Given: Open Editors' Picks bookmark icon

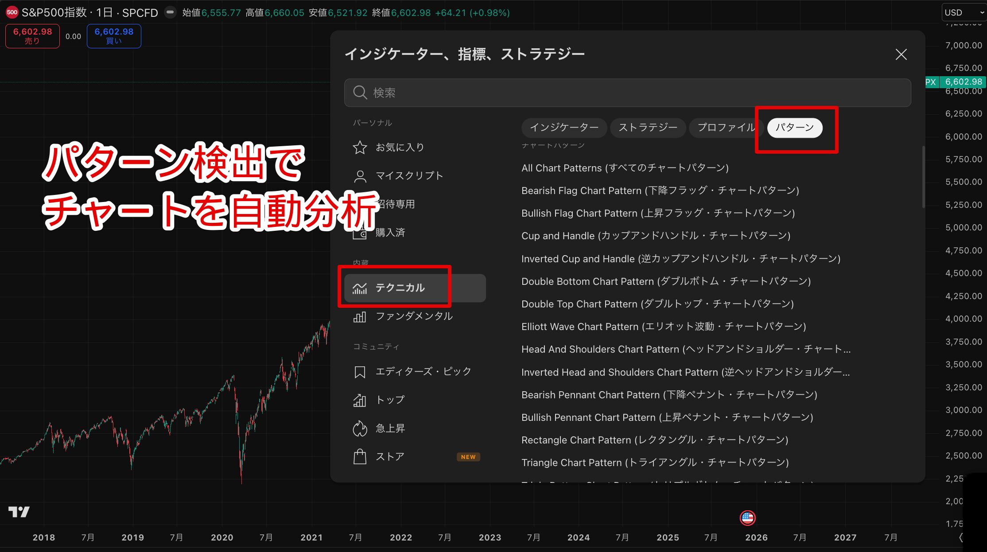Looking at the screenshot, I should point(360,372).
